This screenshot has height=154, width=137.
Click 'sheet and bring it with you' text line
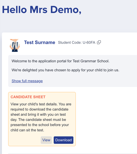pos(38,115)
